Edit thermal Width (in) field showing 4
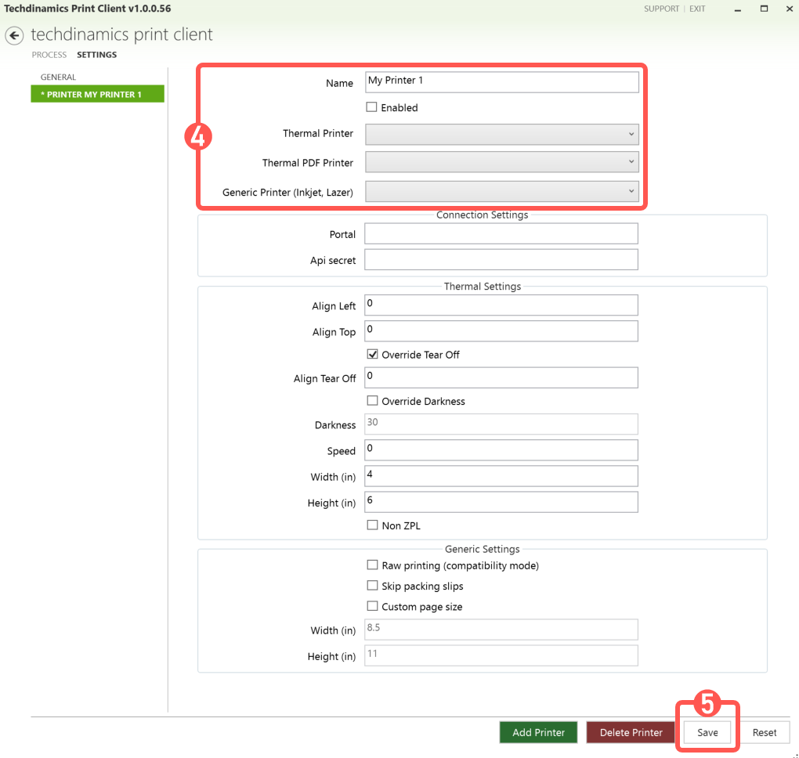Image resolution: width=799 pixels, height=758 pixels. (x=501, y=476)
